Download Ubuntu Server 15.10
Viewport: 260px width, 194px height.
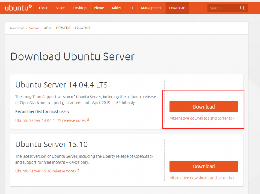[204, 166]
